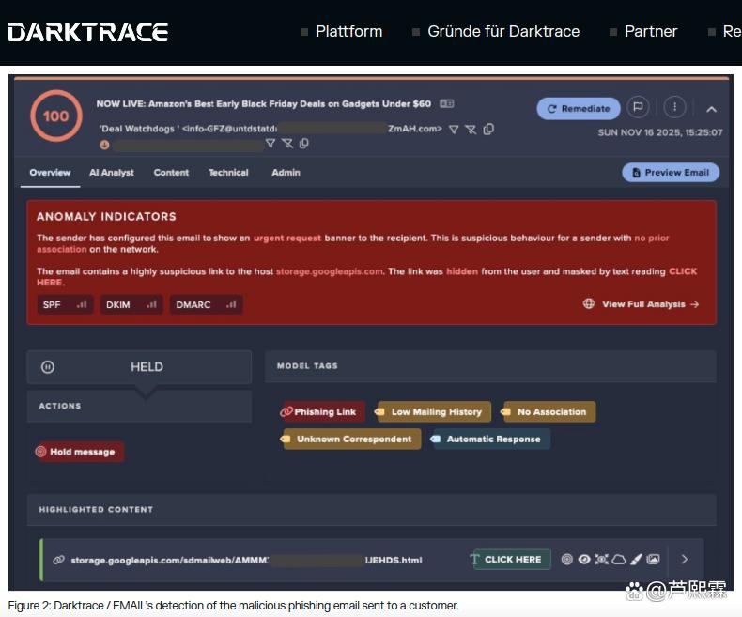
Task: Click the scan-focus eye icon on the link row
Action: pyautogui.click(x=601, y=560)
